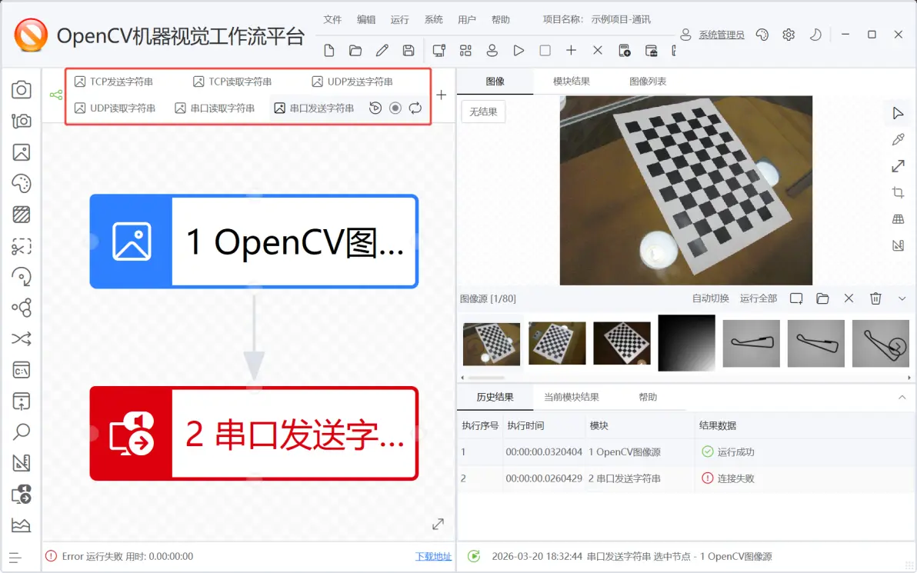Switch to the 当前模块结果 tab

pos(572,398)
